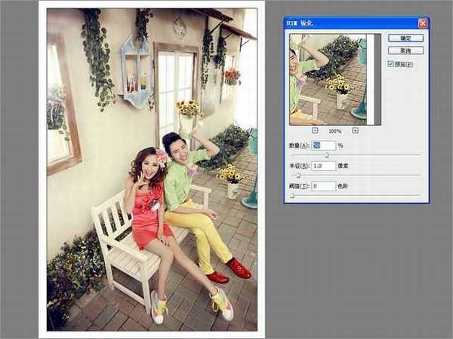Click the 数量(A) label

tap(299, 145)
